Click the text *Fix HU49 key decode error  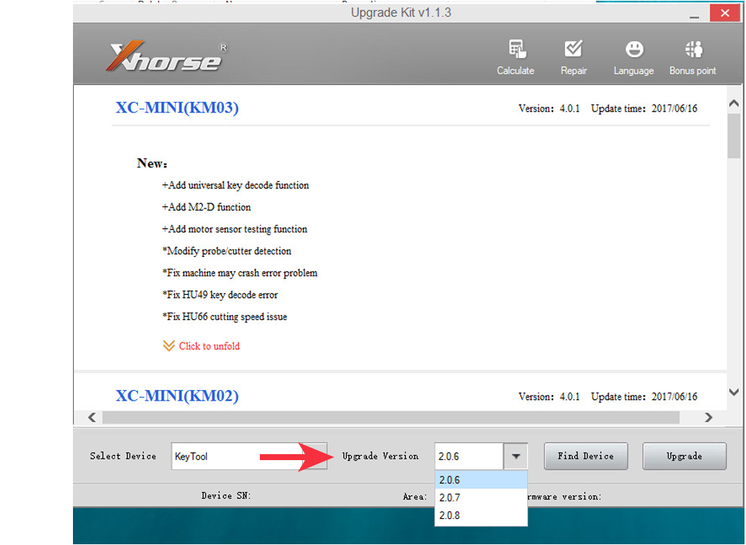220,295
